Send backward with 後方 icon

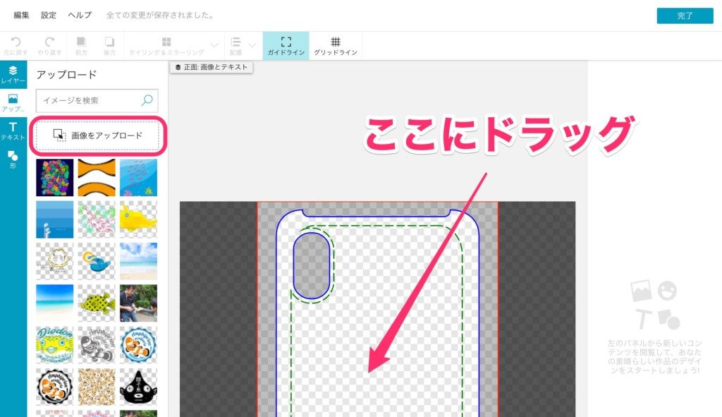click(x=109, y=42)
